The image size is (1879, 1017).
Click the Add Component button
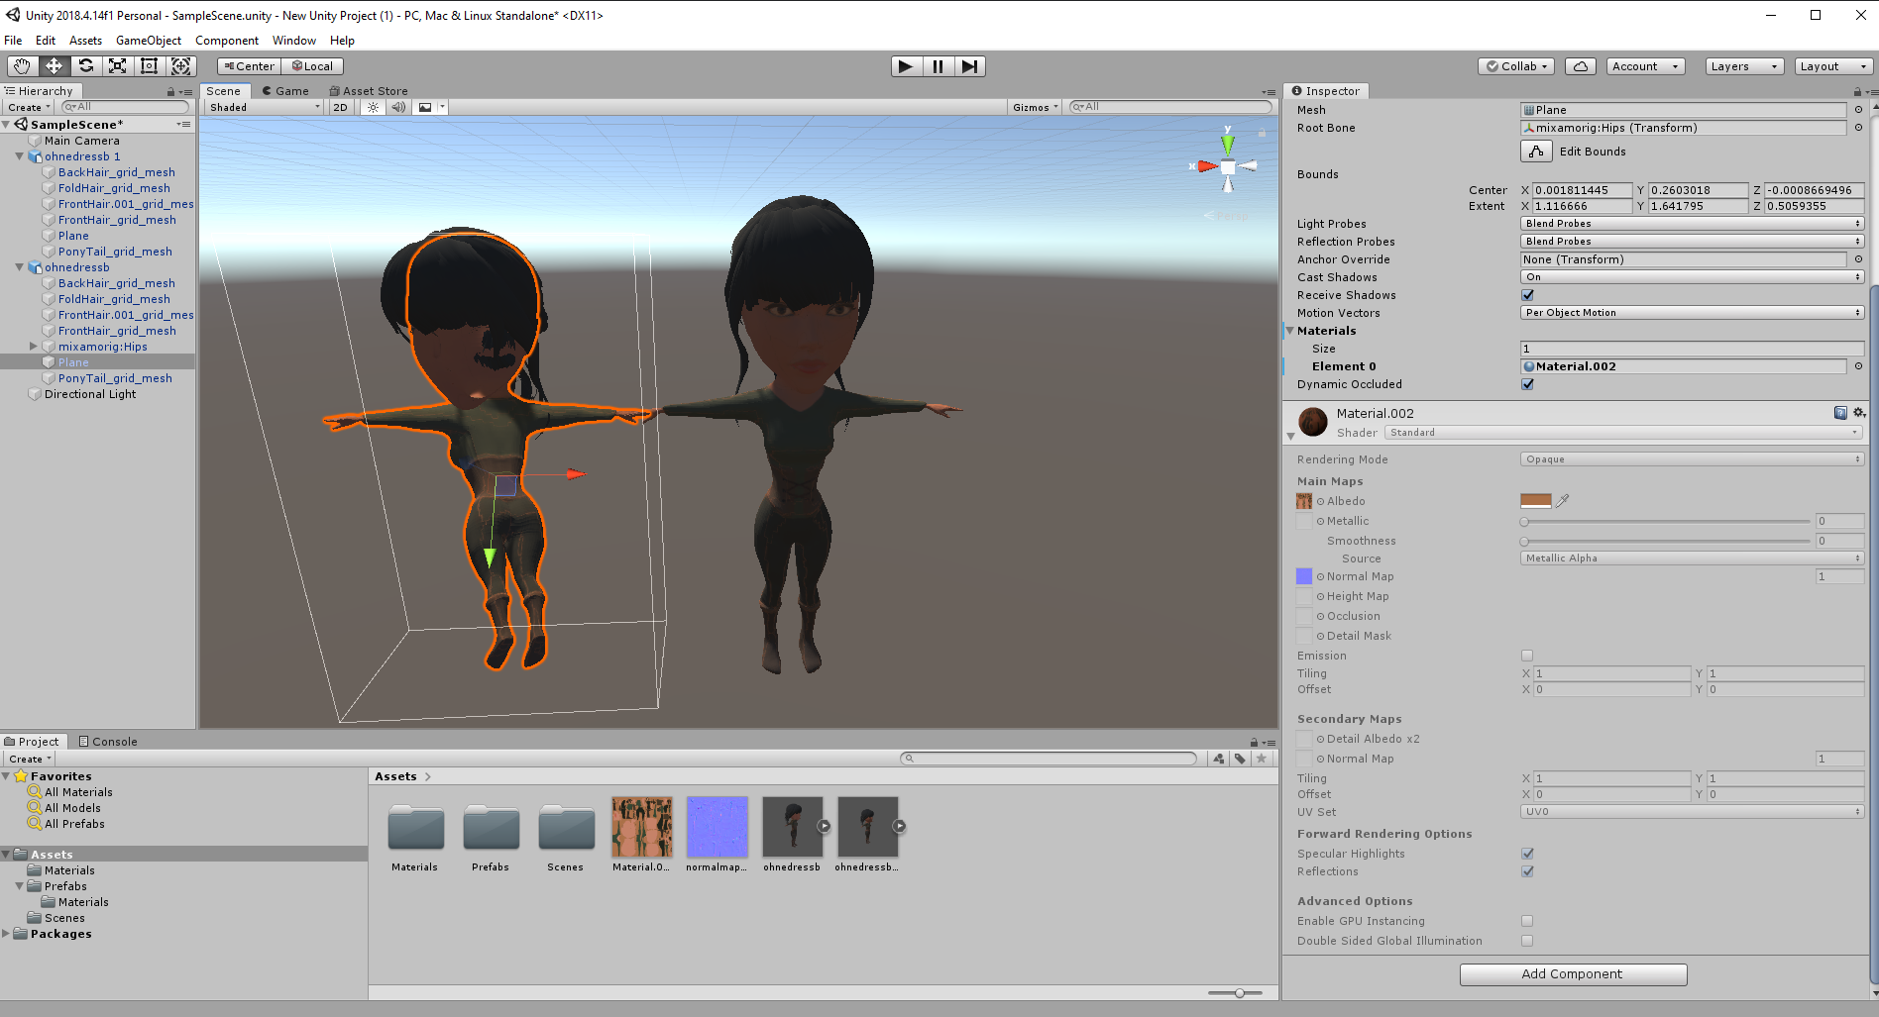[1573, 974]
